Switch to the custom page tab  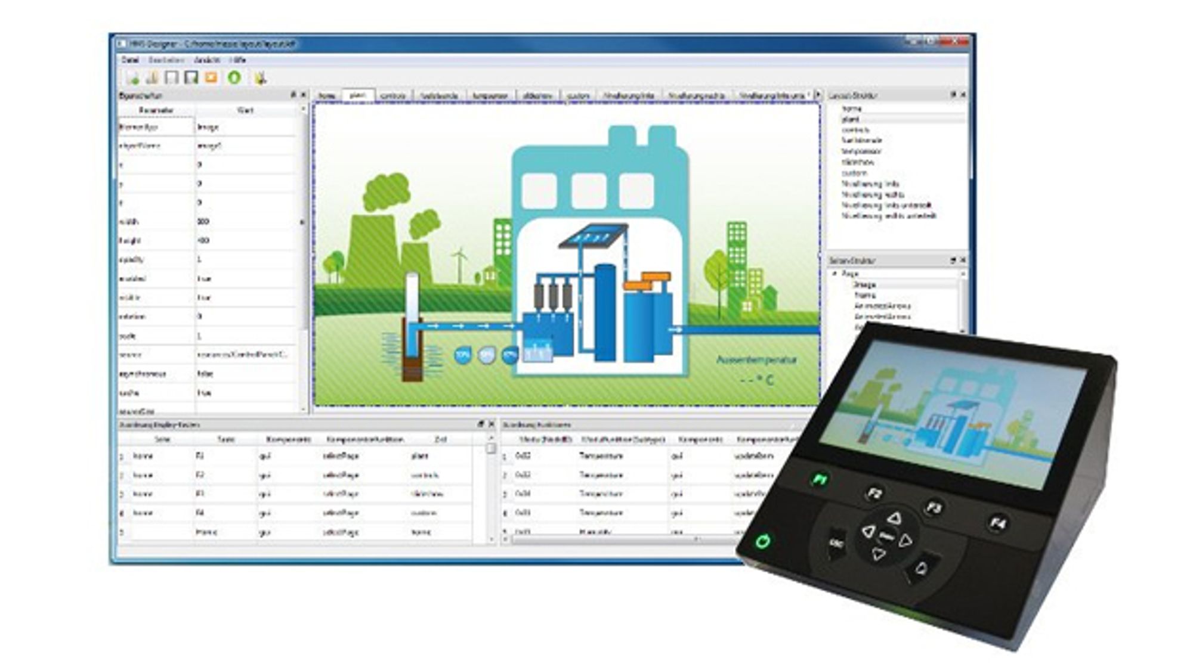coord(578,95)
